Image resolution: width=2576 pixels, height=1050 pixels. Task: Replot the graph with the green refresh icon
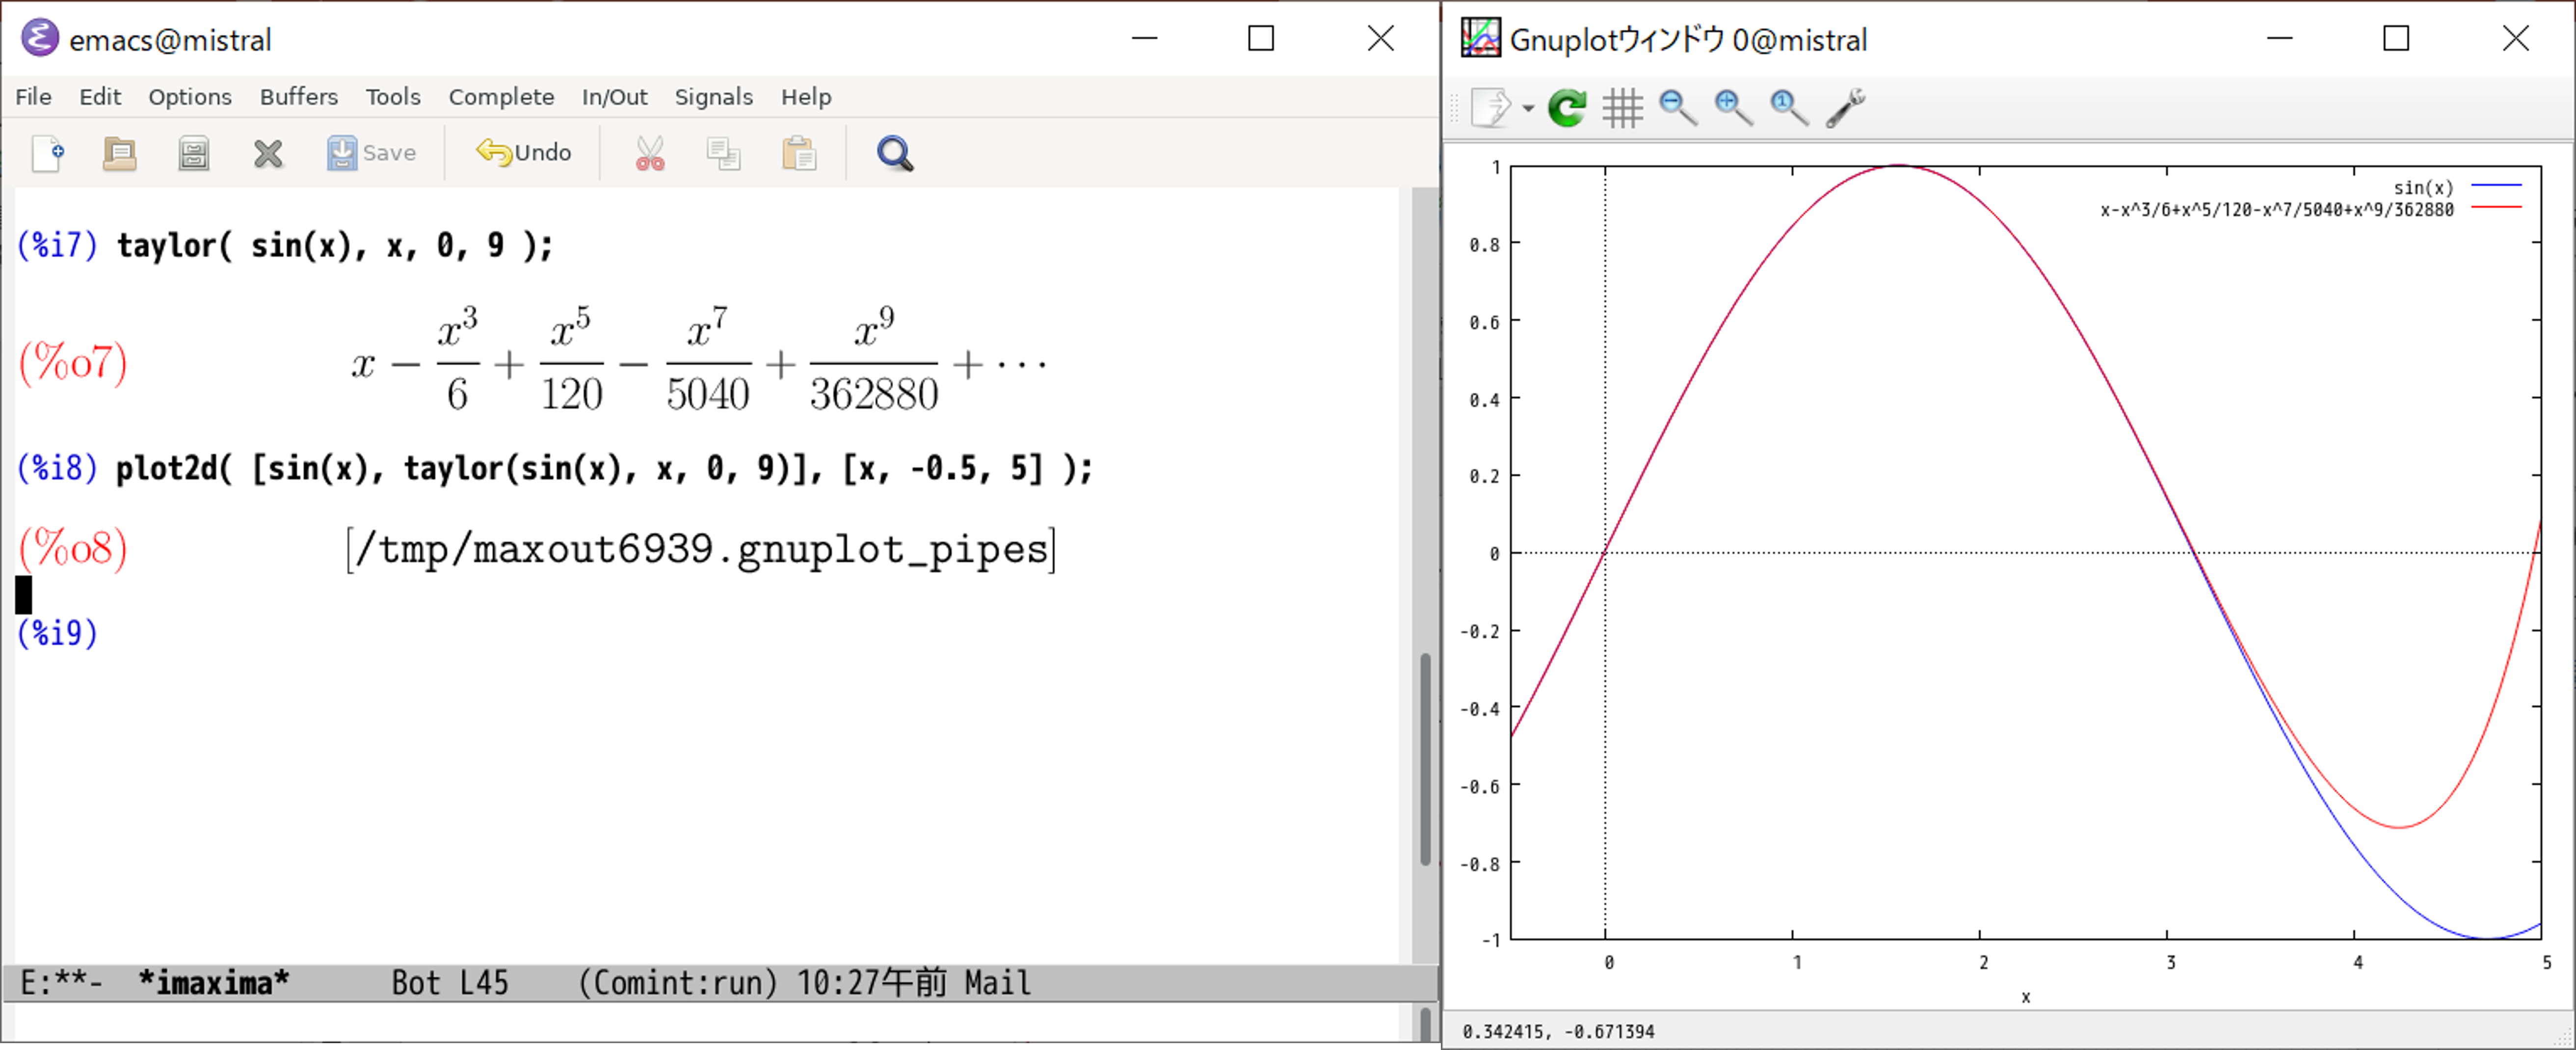1567,107
